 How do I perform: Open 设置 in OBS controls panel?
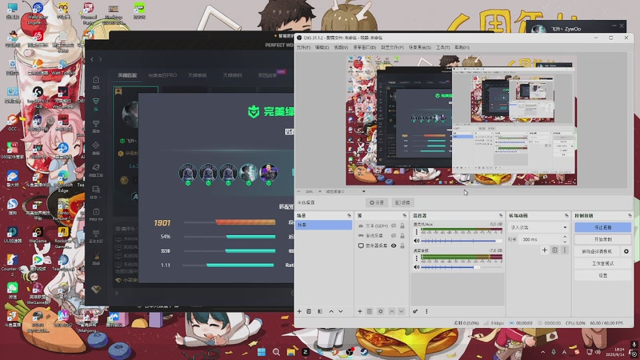pyautogui.click(x=602, y=275)
